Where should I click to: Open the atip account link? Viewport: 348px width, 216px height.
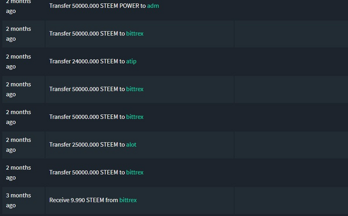131,61
